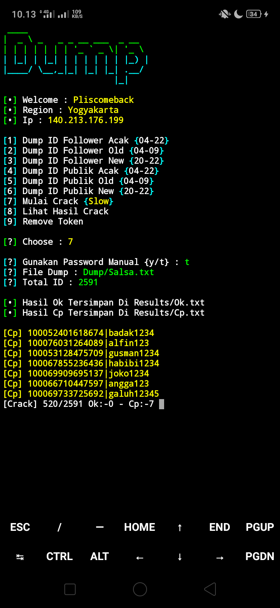Click the Dump/Salsa.txt file path

pyautogui.click(x=118, y=272)
